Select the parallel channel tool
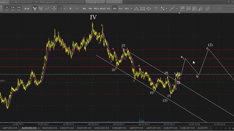Viewport: 234px width, 131px height. pyautogui.click(x=208, y=8)
